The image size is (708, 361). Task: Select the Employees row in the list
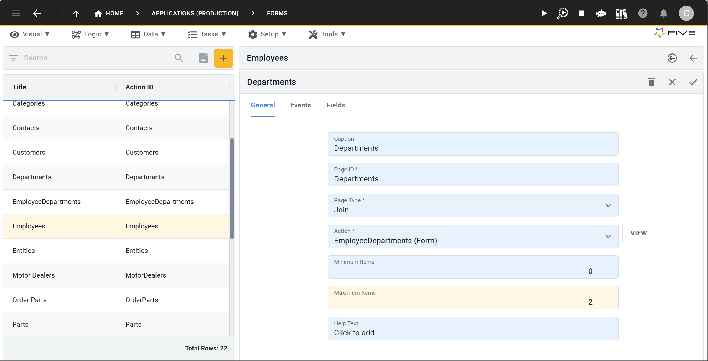point(116,226)
